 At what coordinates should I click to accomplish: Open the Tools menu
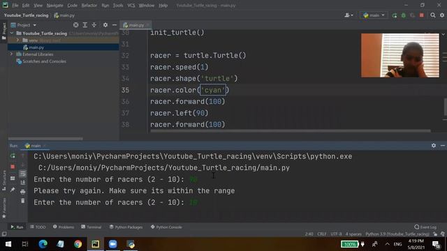pyautogui.click(x=118, y=6)
